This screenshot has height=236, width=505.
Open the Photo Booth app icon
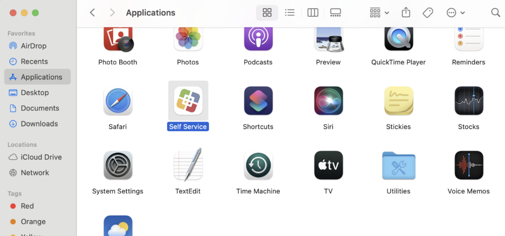pos(118,40)
